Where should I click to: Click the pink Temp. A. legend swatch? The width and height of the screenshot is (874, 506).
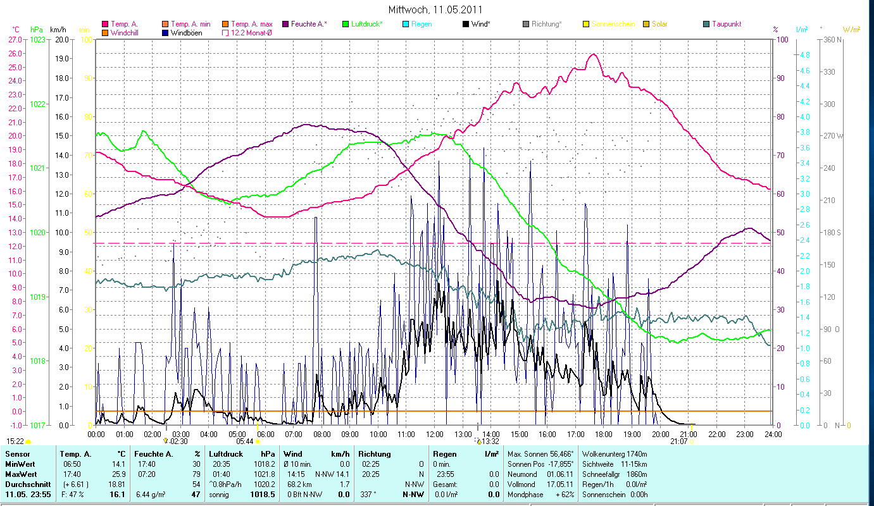click(105, 24)
